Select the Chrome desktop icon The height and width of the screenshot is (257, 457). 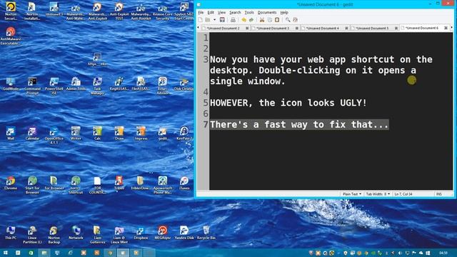11,183
